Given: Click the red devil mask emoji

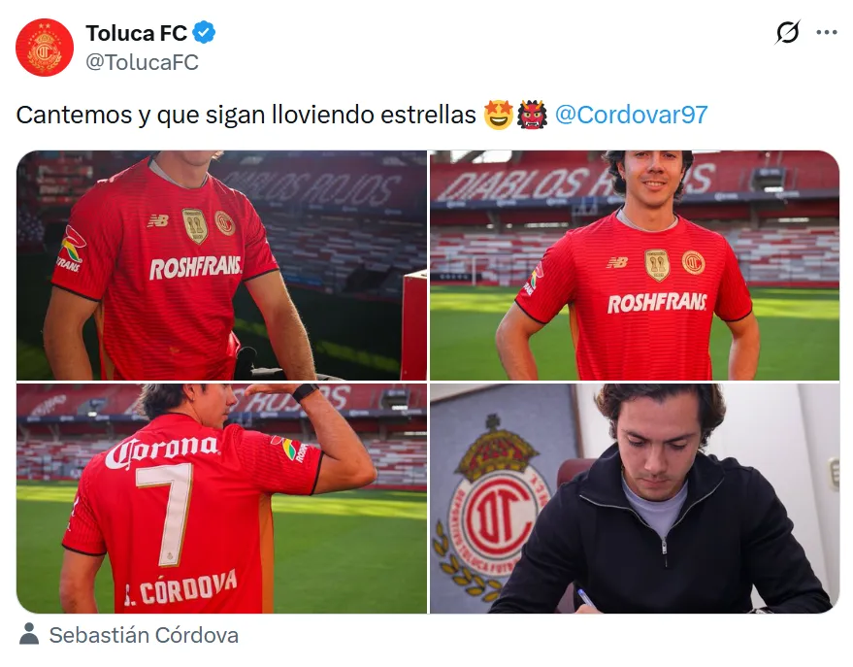Looking at the screenshot, I should 532,115.
